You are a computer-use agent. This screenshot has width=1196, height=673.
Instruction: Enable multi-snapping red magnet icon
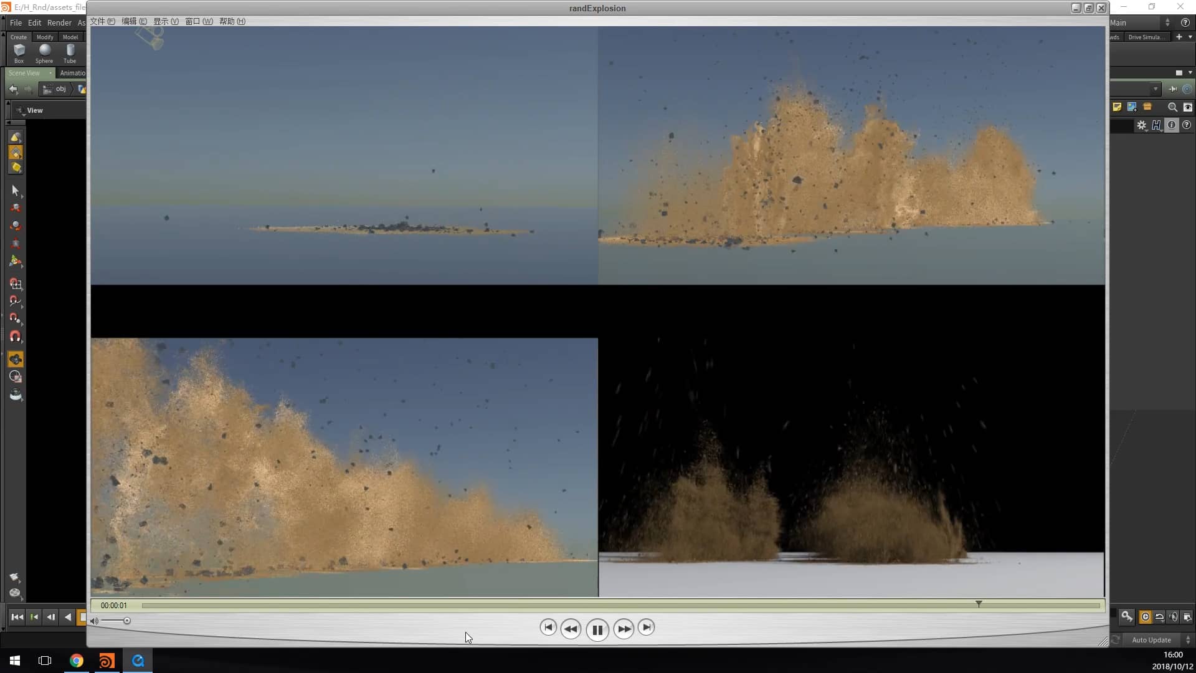(16, 336)
